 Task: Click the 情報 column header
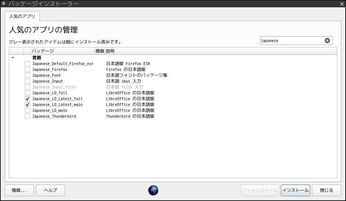tap(100, 51)
